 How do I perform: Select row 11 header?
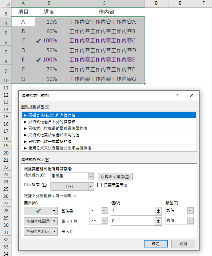(6, 88)
